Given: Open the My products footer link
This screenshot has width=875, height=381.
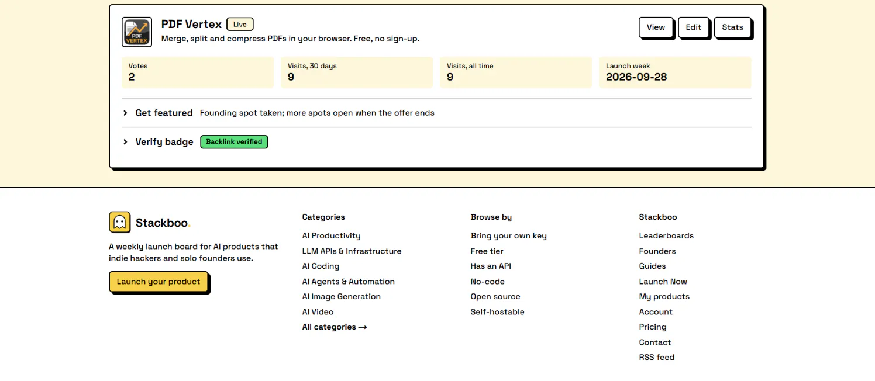Looking at the screenshot, I should [x=664, y=297].
